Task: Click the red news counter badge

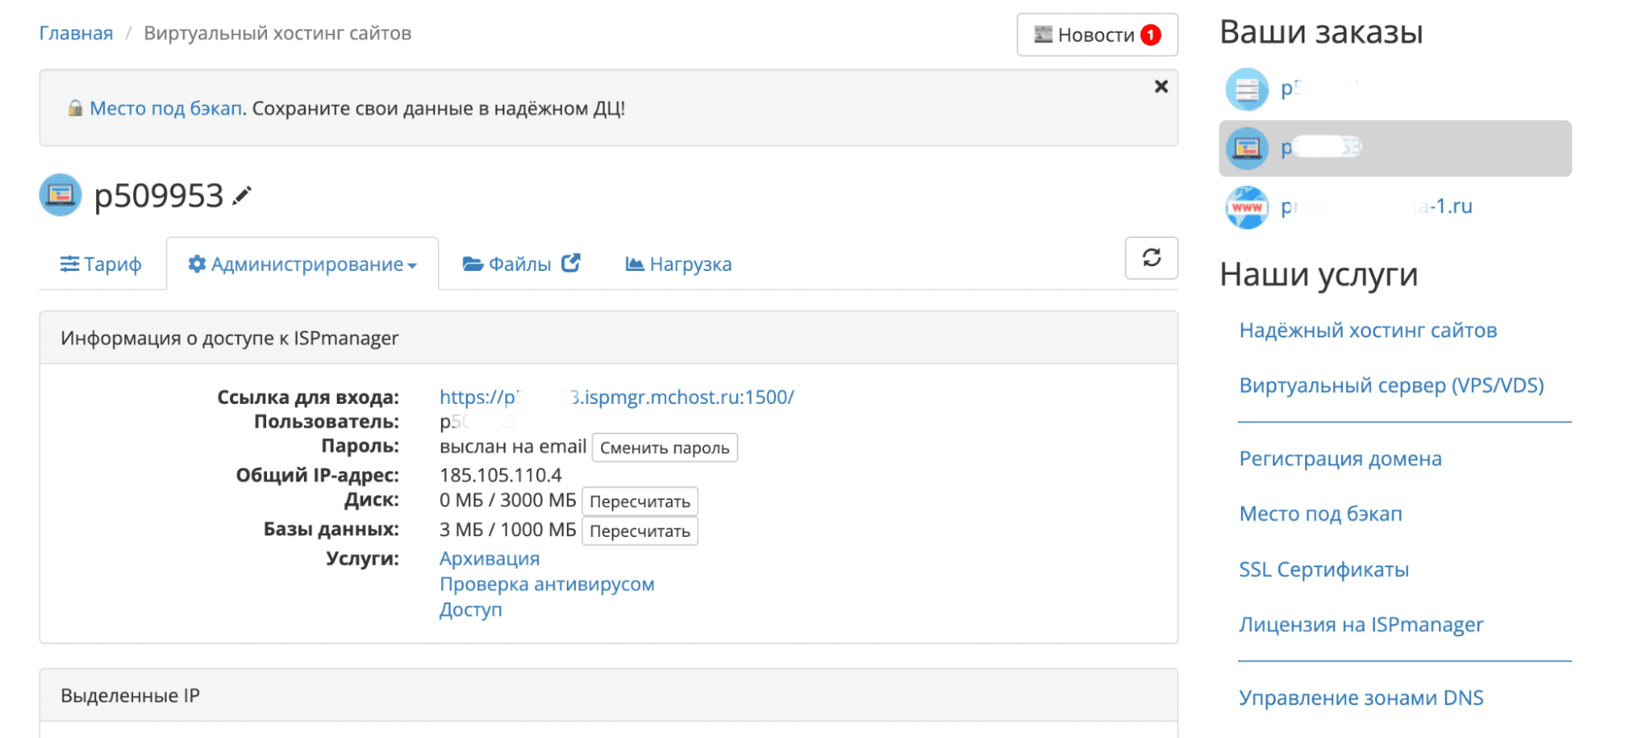Action: coord(1151,35)
